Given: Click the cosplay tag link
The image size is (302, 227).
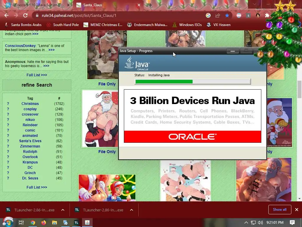Looking at the screenshot, I should (x=30, y=109).
